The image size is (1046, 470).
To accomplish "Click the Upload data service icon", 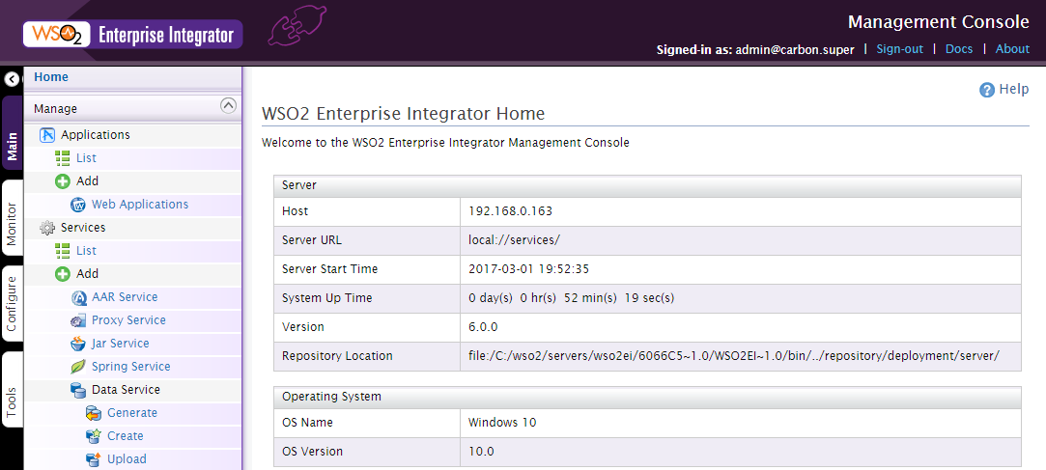I will click(94, 459).
